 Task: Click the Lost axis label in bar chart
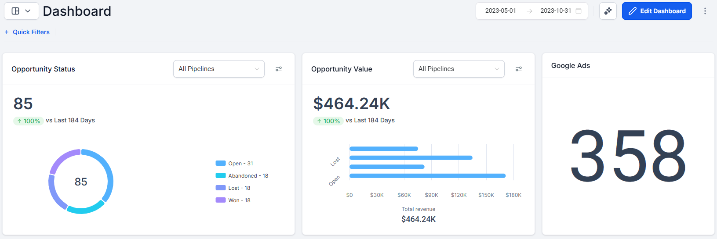point(335,162)
